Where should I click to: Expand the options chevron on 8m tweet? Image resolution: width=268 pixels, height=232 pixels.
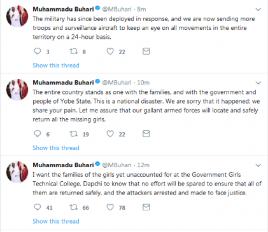tap(258, 10)
